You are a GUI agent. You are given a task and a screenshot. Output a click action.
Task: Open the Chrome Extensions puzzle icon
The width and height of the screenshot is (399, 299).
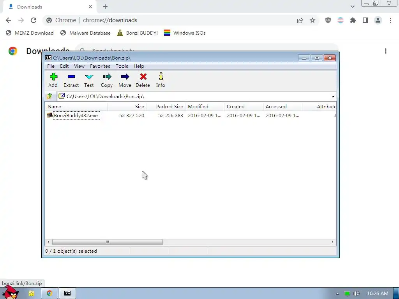353,20
